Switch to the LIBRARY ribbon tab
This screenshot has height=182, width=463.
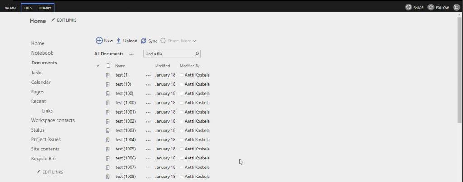tap(45, 8)
